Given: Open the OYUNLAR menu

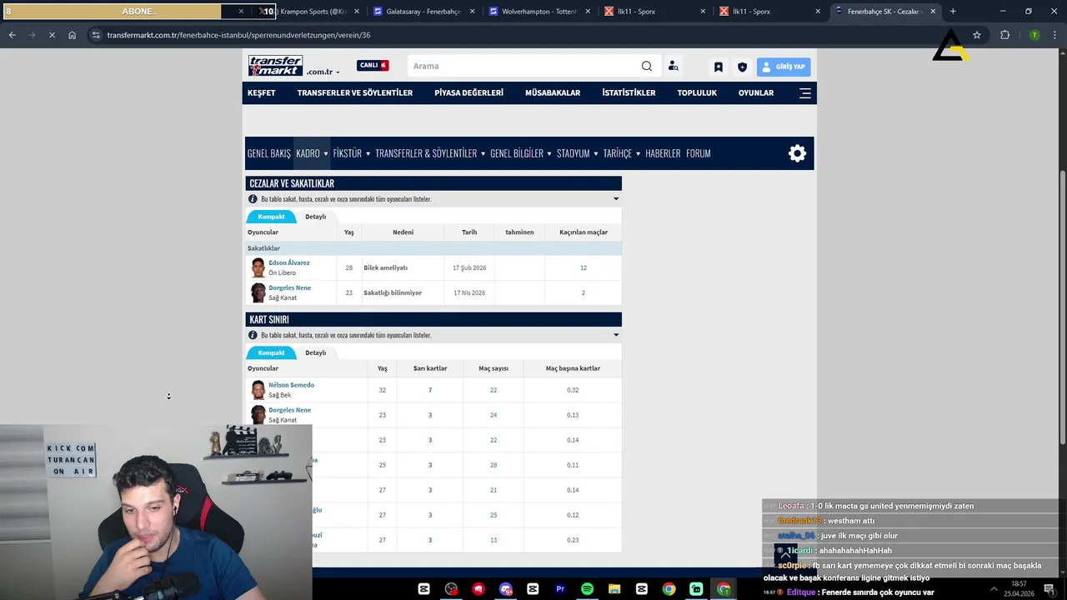Looking at the screenshot, I should click(756, 93).
